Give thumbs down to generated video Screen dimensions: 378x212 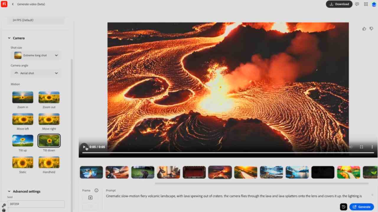(372, 29)
